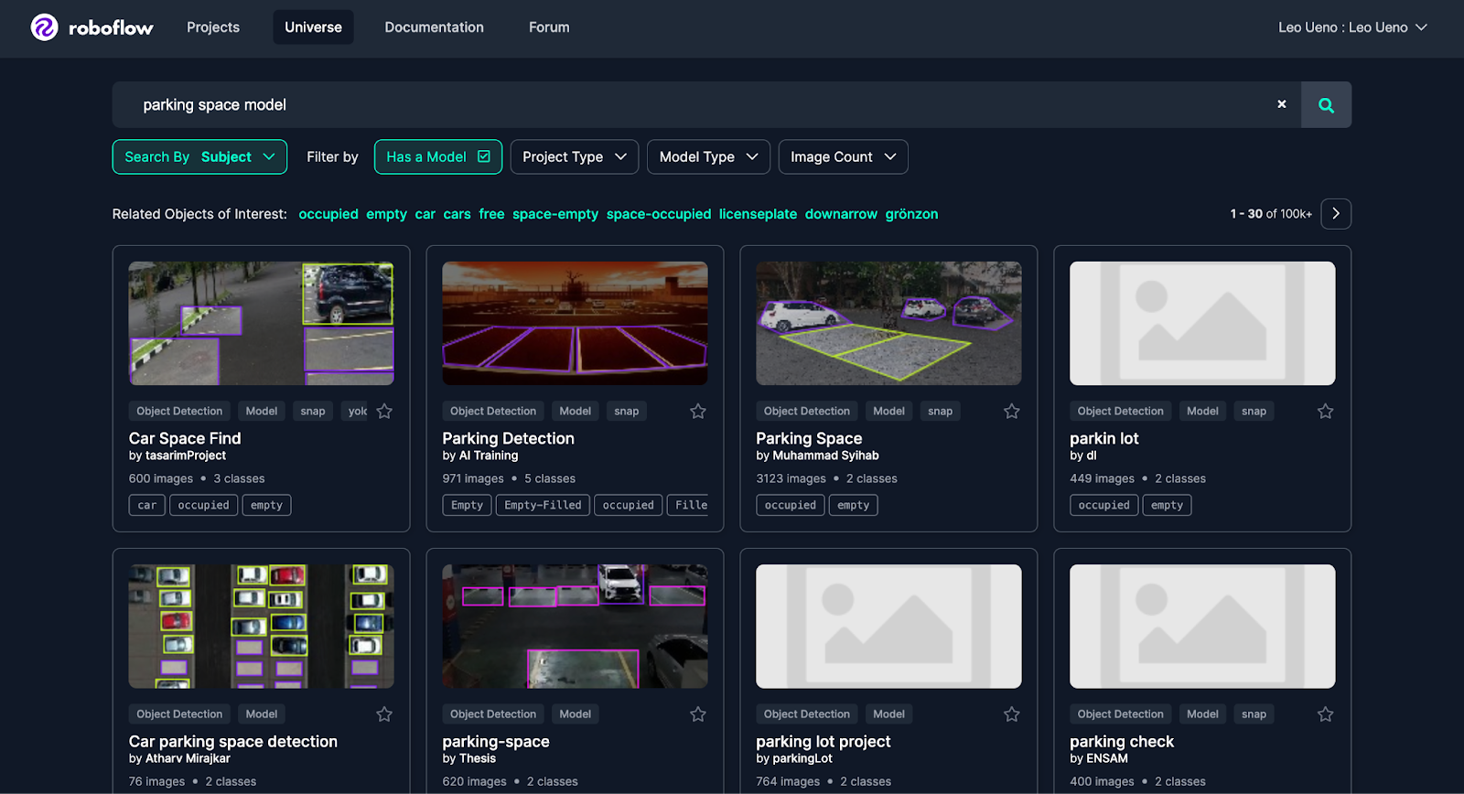Run search with the magnifier button
The height and width of the screenshot is (794, 1464).
coord(1326,105)
